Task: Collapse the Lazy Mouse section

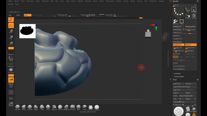Action: pyautogui.click(x=178, y=42)
